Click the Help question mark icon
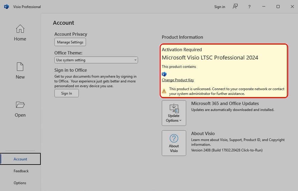The height and width of the screenshot is (191, 298). [249, 7]
